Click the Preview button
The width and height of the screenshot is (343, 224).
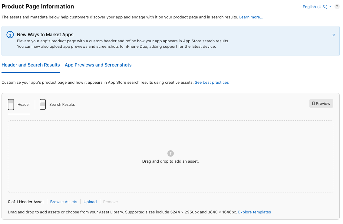321,103
